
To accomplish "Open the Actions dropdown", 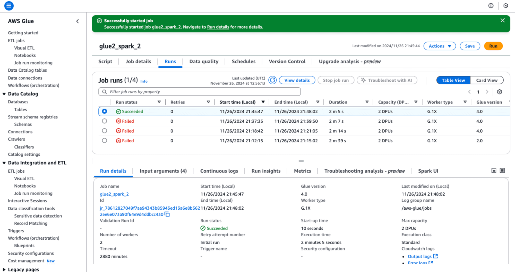I will [x=440, y=46].
